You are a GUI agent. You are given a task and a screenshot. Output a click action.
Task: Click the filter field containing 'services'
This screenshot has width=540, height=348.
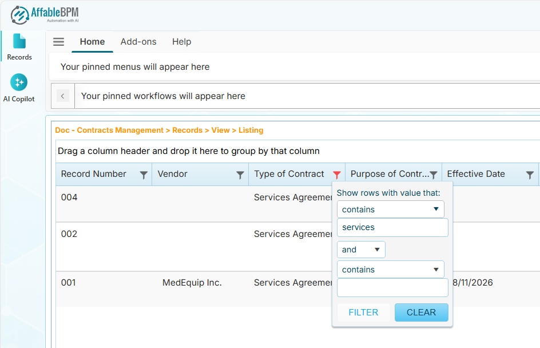pyautogui.click(x=392, y=227)
